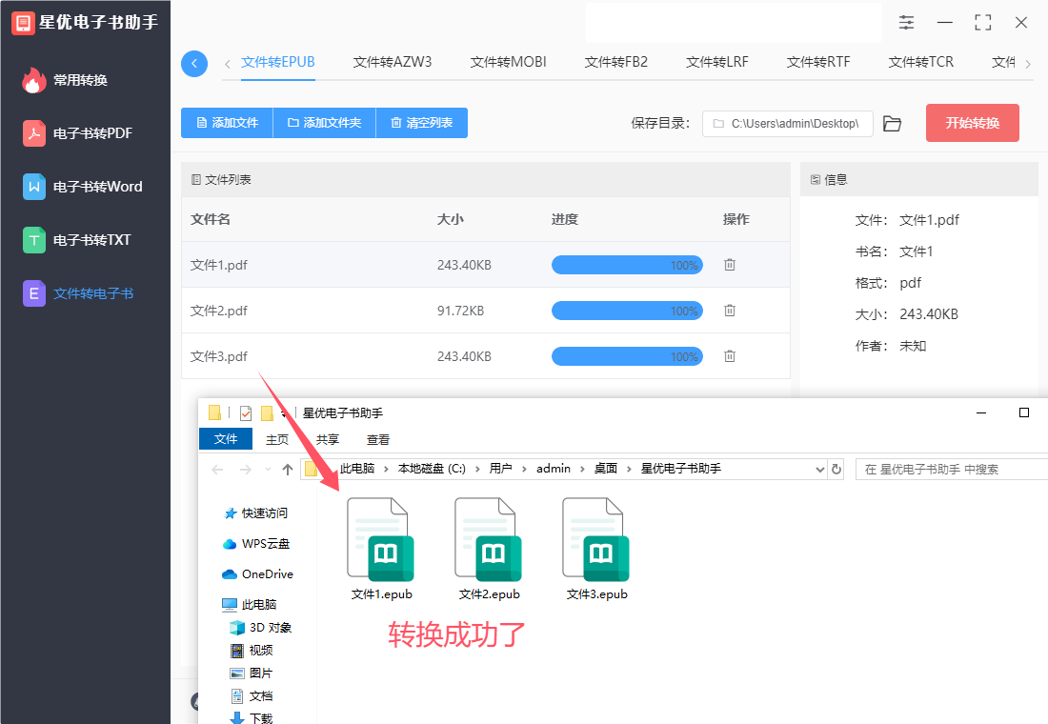Open the settings sliders icon in title bar

[906, 22]
